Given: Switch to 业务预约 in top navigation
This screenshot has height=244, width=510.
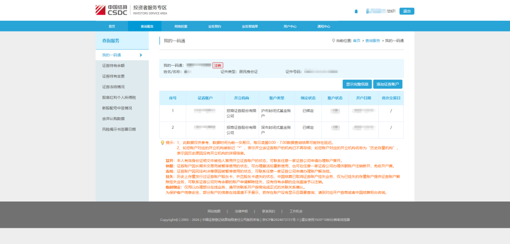Looking at the screenshot, I should point(214,26).
